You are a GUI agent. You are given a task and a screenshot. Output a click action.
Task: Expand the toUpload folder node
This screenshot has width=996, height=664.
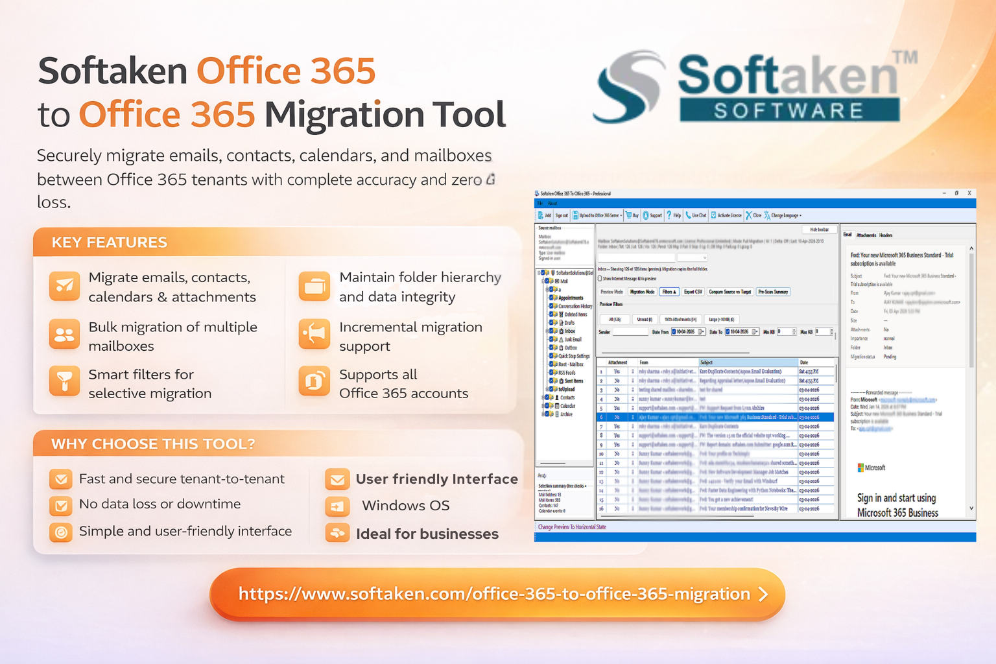coord(547,389)
